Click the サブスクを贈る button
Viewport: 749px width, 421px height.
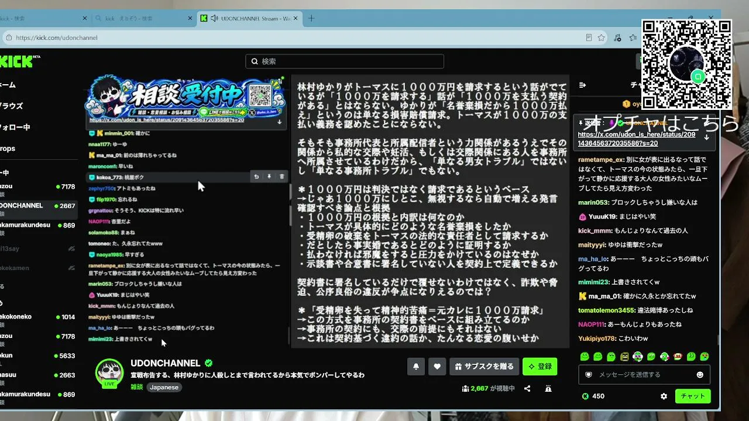tap(485, 367)
